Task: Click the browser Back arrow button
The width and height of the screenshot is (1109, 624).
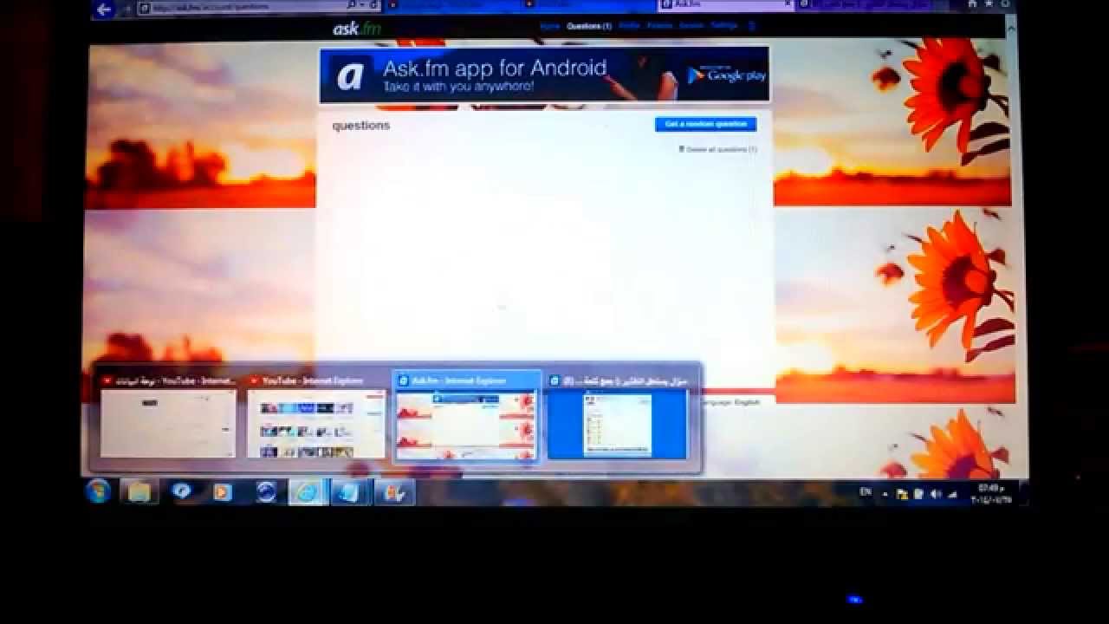Action: [105, 10]
